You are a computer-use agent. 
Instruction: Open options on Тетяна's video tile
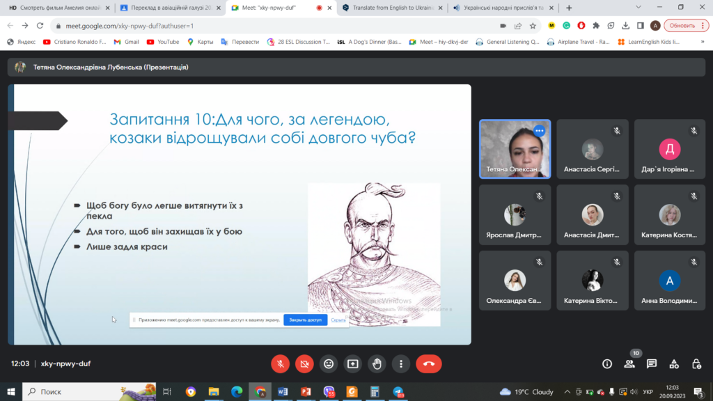(x=539, y=130)
